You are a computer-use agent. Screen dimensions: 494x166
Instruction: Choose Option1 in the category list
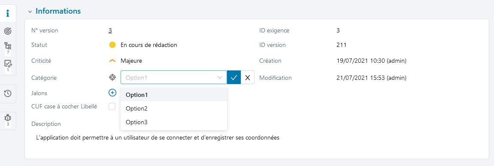coord(174,95)
